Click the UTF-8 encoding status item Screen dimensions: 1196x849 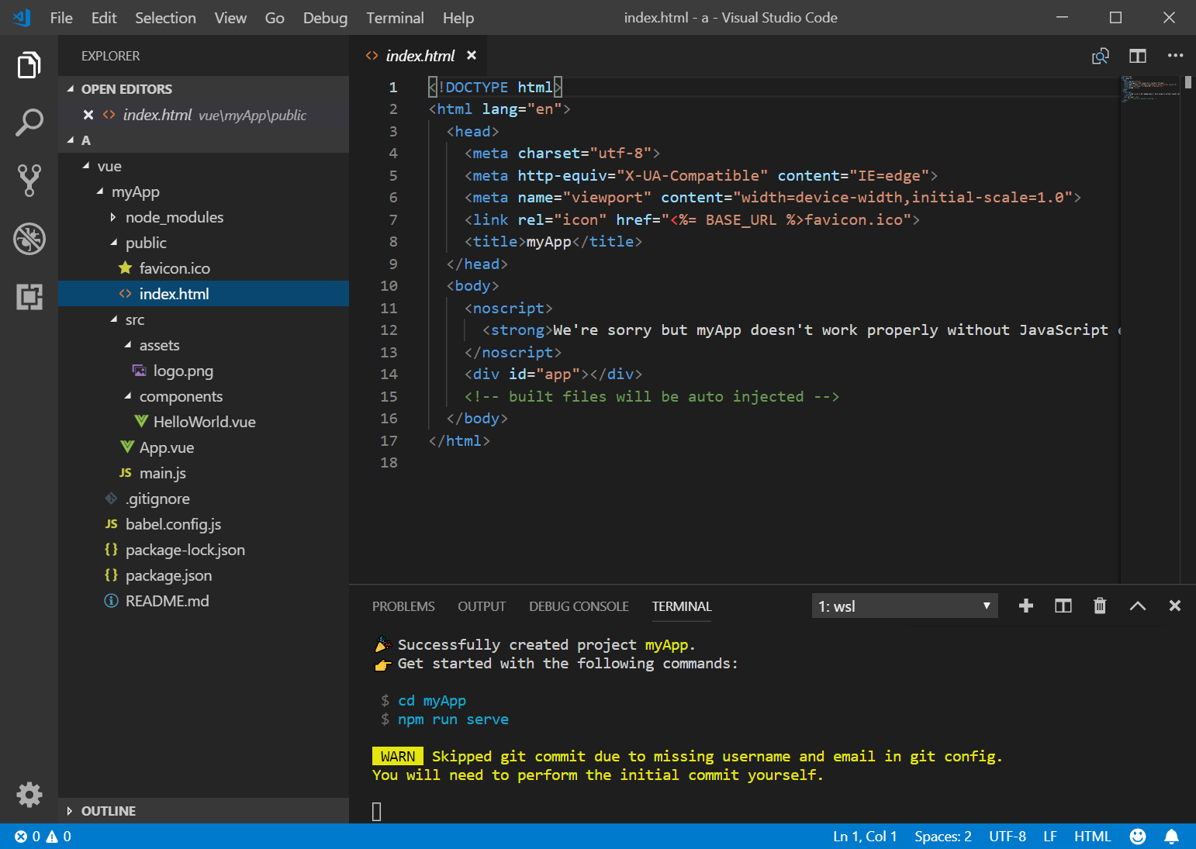[1007, 837]
